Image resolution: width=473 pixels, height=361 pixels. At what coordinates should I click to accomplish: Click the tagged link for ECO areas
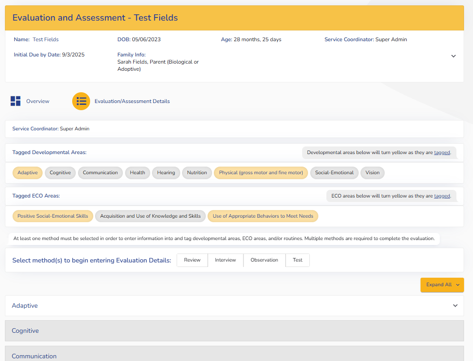(x=442, y=196)
